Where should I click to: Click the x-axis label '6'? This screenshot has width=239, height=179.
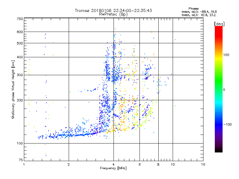pos(140,164)
